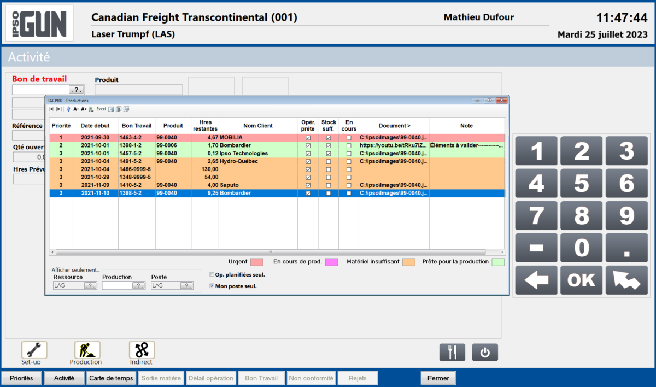Click the refresh icon in Productions toolbar

68,109
